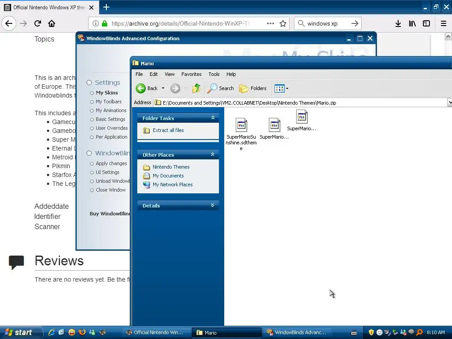Launch Internet Explorer from Quick Launch
Screen dimensions: 452x339
[x=52, y=332]
